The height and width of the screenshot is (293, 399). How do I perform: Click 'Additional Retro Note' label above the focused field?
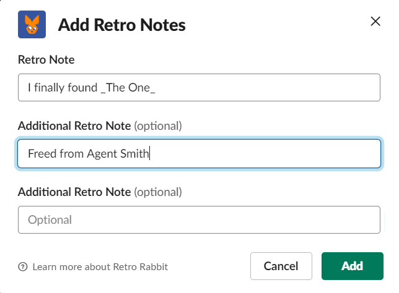point(74,126)
